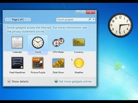
Task: Minimize the gadgets window
Action: click(78, 12)
